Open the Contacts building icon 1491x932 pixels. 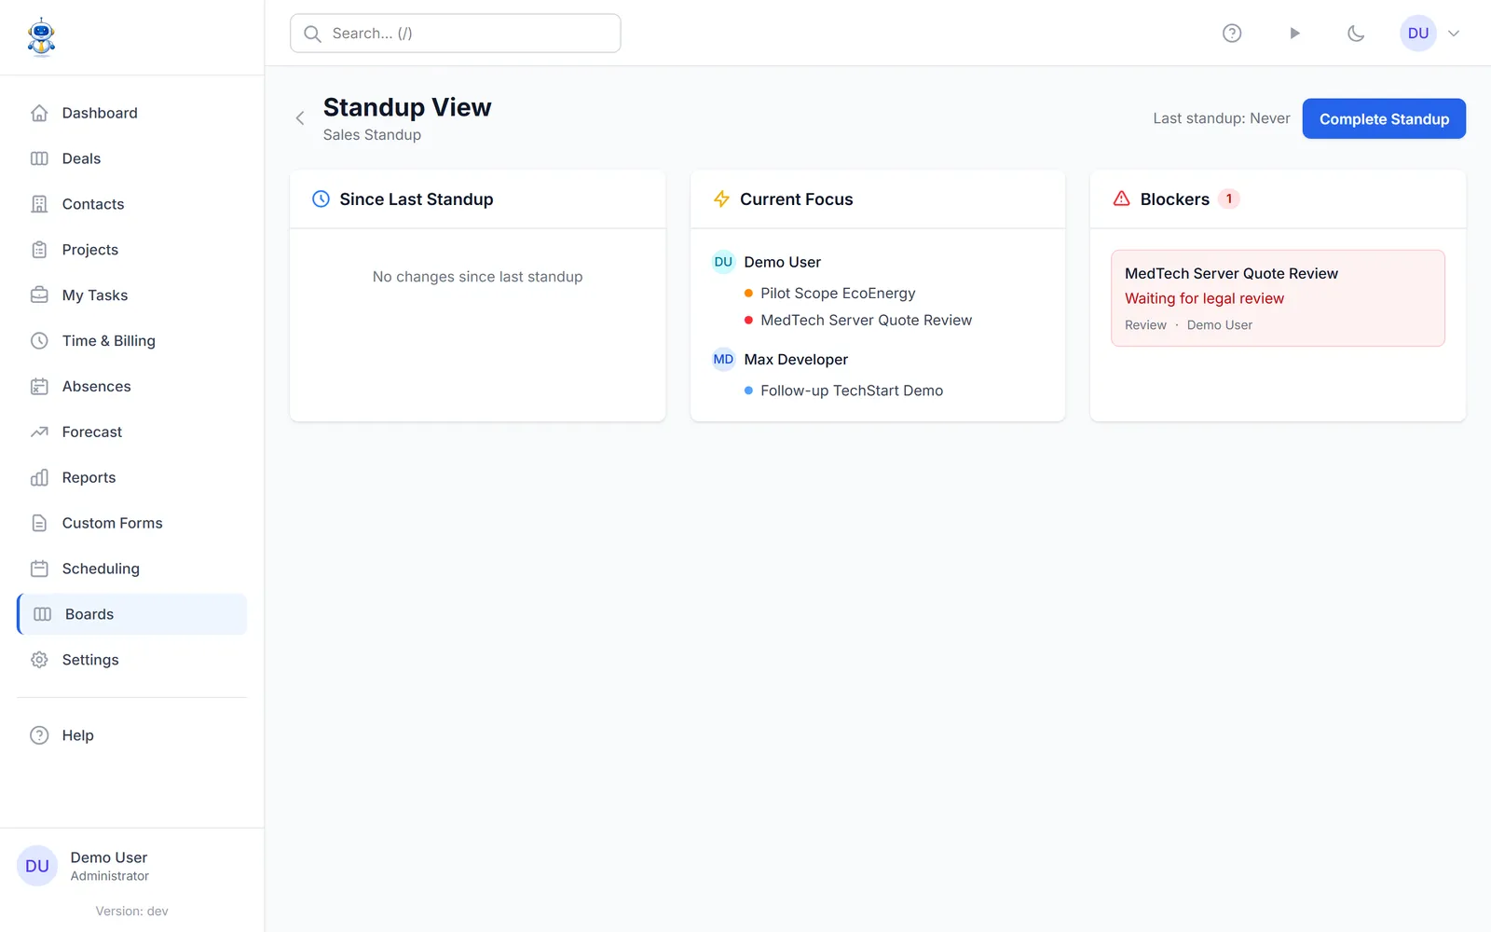click(x=39, y=204)
